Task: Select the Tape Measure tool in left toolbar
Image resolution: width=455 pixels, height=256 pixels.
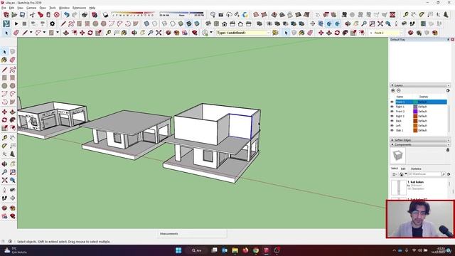Action: (4, 138)
